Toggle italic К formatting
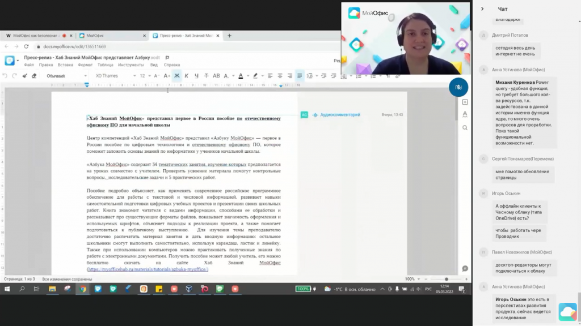The height and width of the screenshot is (326, 581). click(186, 76)
